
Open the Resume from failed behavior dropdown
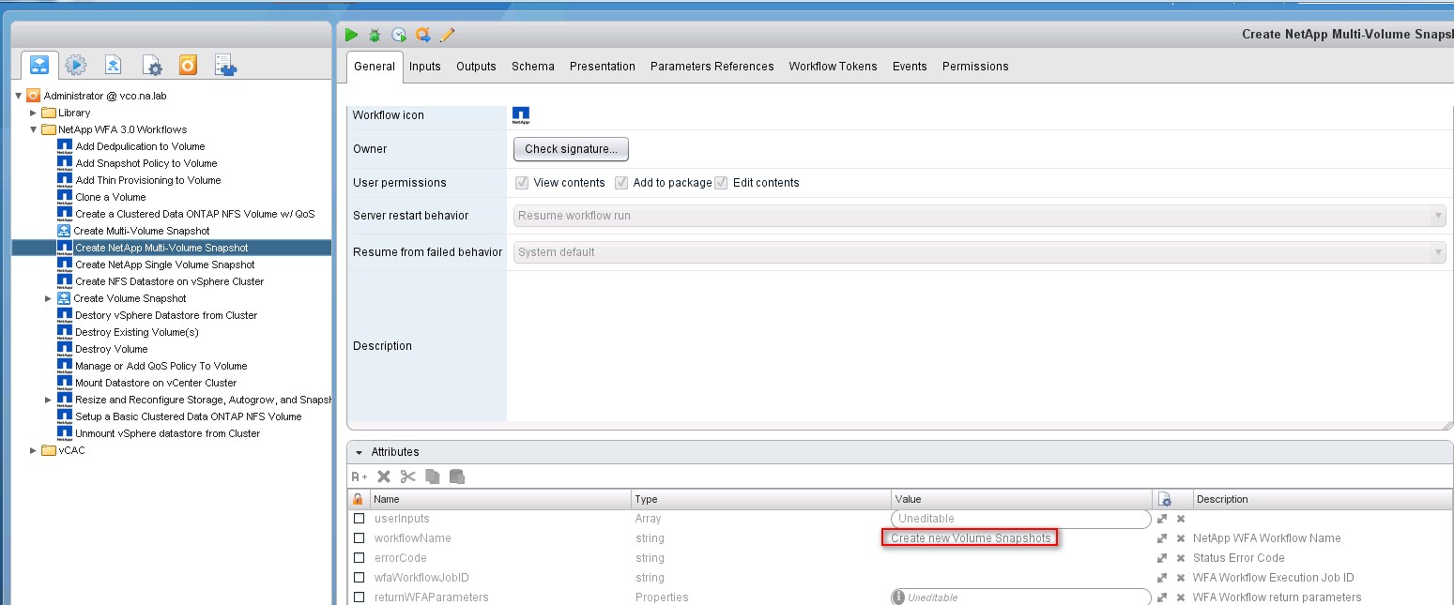pos(980,252)
